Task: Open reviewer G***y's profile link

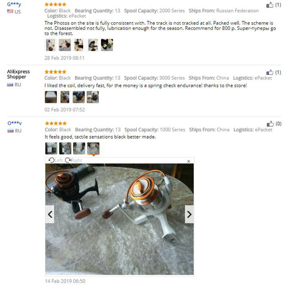Action: point(14,4)
